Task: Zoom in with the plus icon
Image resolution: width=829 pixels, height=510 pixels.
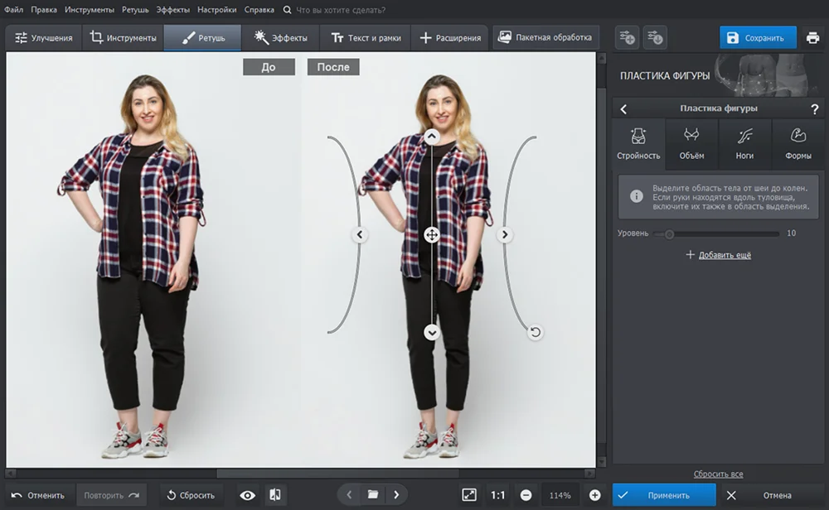Action: (x=594, y=495)
